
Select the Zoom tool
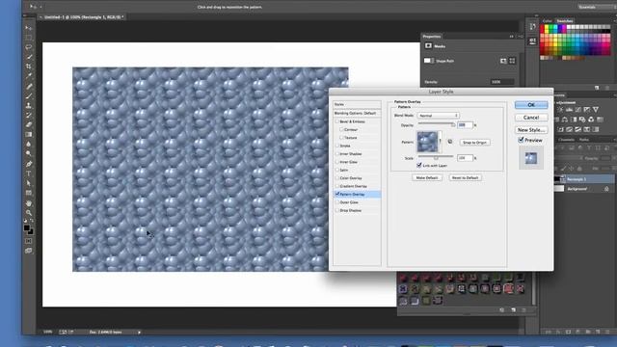pyautogui.click(x=28, y=212)
